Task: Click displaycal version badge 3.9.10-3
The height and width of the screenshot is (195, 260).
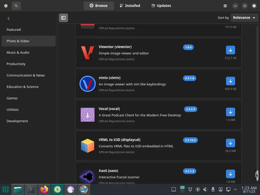Action: pyautogui.click(x=190, y=140)
